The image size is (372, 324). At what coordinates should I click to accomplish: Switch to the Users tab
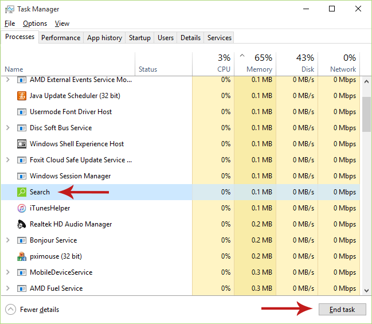(x=166, y=38)
